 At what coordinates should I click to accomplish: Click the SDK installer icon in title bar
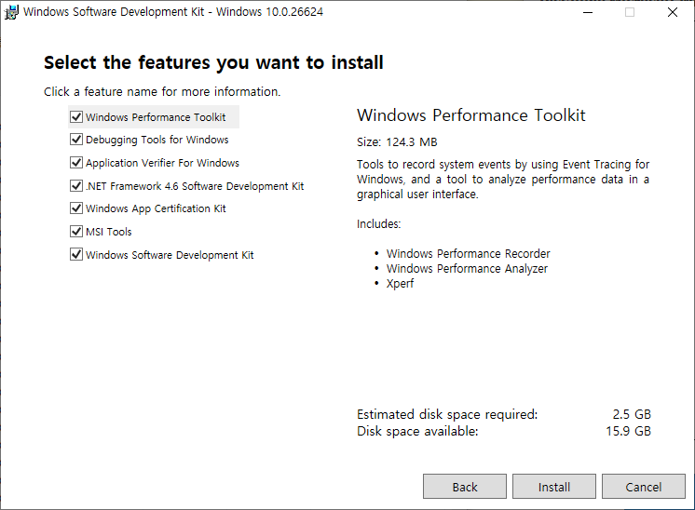tap(11, 12)
